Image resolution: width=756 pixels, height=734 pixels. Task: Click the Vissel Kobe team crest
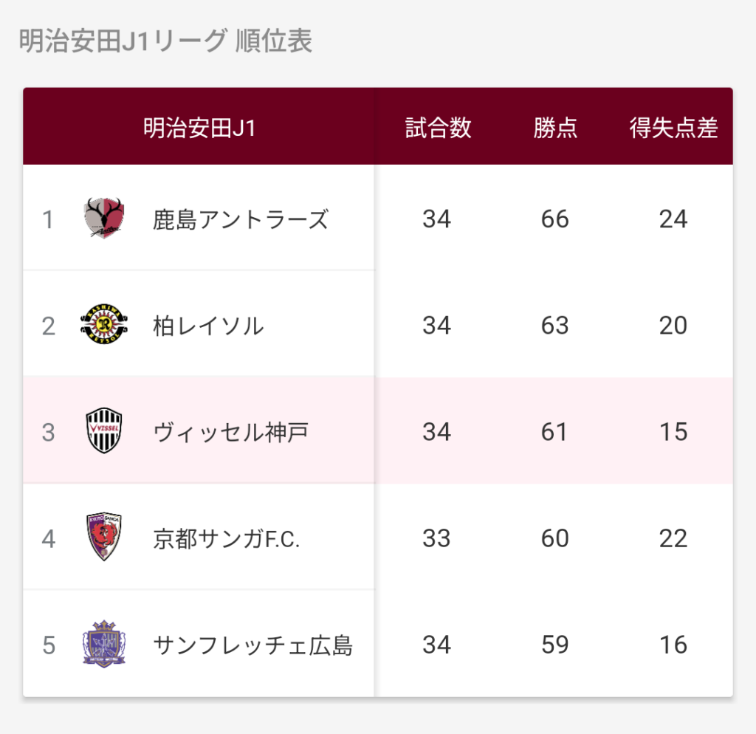point(104,431)
